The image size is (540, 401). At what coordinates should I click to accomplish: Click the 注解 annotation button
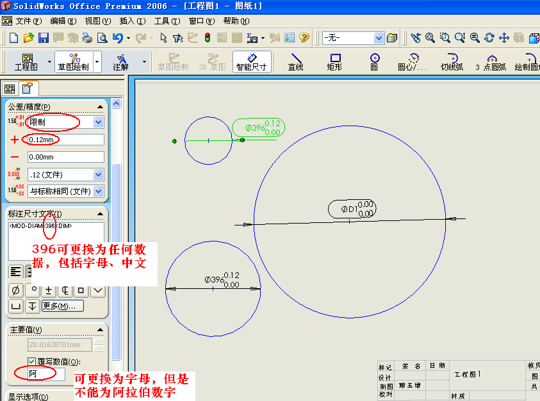pos(121,62)
